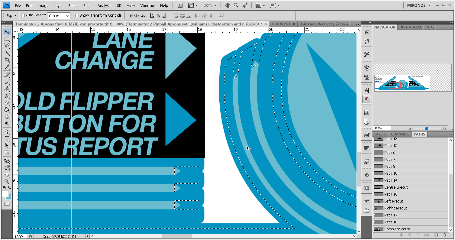Enable the Auto-Select checkbox
Image resolution: width=455 pixels, height=240 pixels.
(23, 15)
